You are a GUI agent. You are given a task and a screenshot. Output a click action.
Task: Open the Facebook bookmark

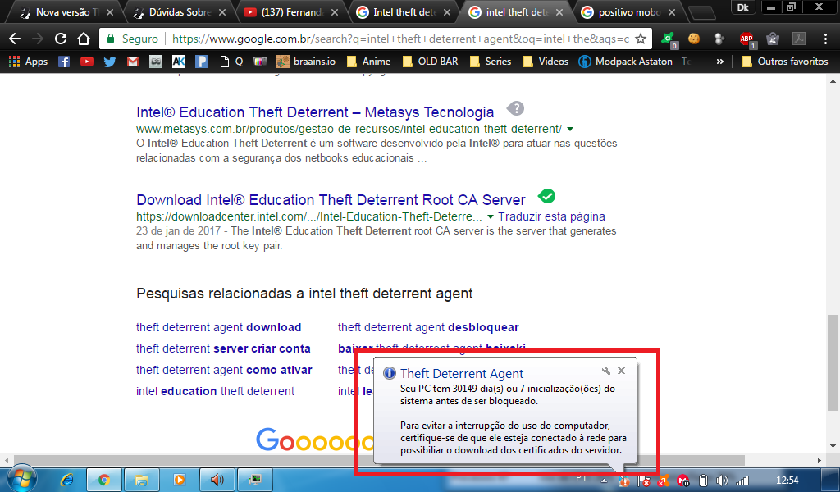[64, 61]
